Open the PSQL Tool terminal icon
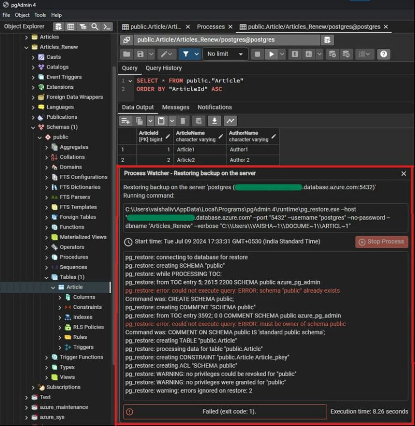This screenshot has height=426, width=415. pyautogui.click(x=107, y=26)
